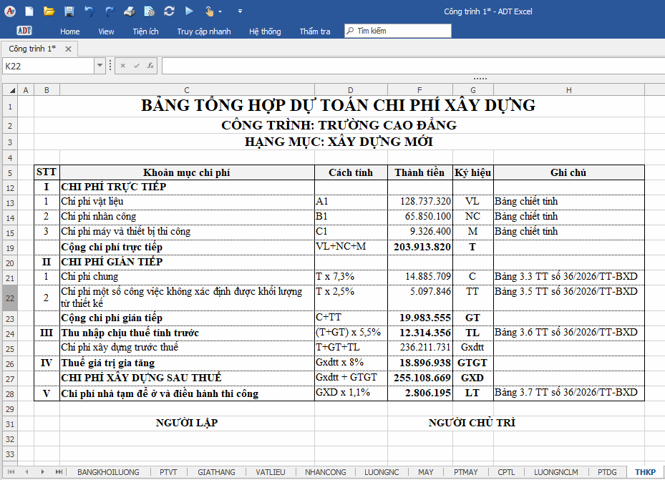Open a file with the folder icon
The image size is (665, 480).
pyautogui.click(x=49, y=11)
